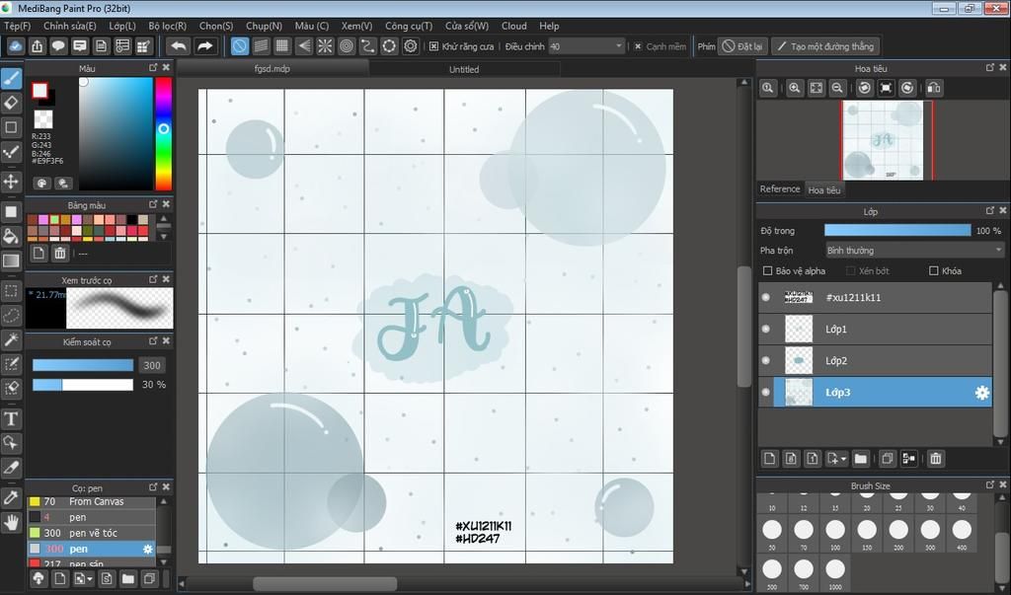Open the Pha trộn blend mode dropdown
This screenshot has height=595, width=1011.
click(x=914, y=250)
